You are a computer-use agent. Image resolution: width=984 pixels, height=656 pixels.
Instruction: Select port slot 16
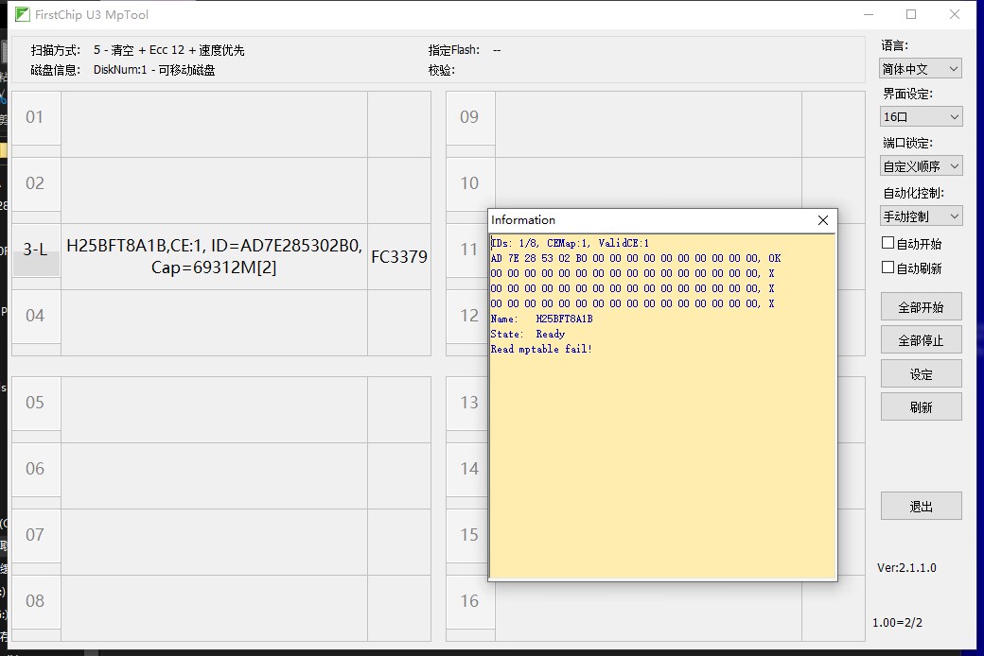click(470, 601)
